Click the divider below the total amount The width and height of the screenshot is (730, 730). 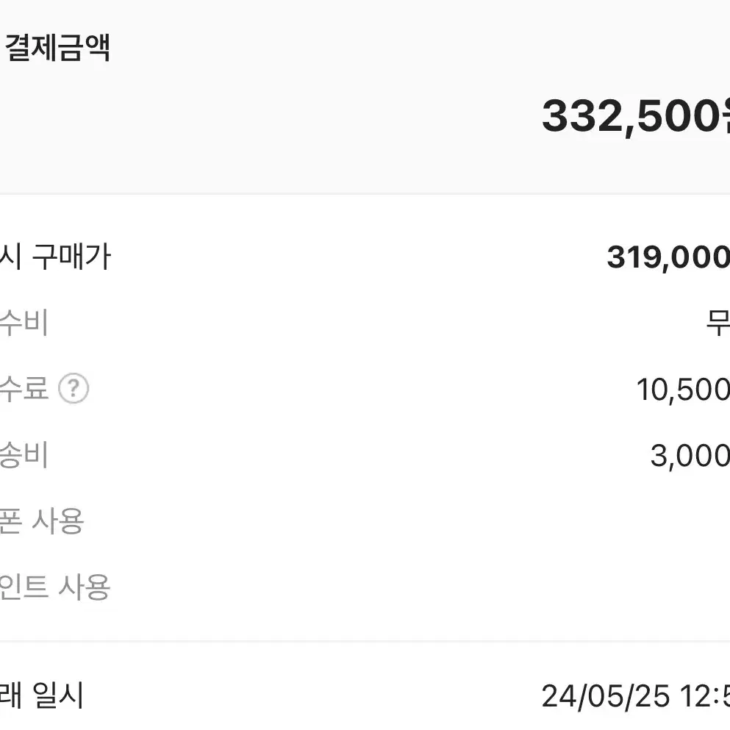365,193
